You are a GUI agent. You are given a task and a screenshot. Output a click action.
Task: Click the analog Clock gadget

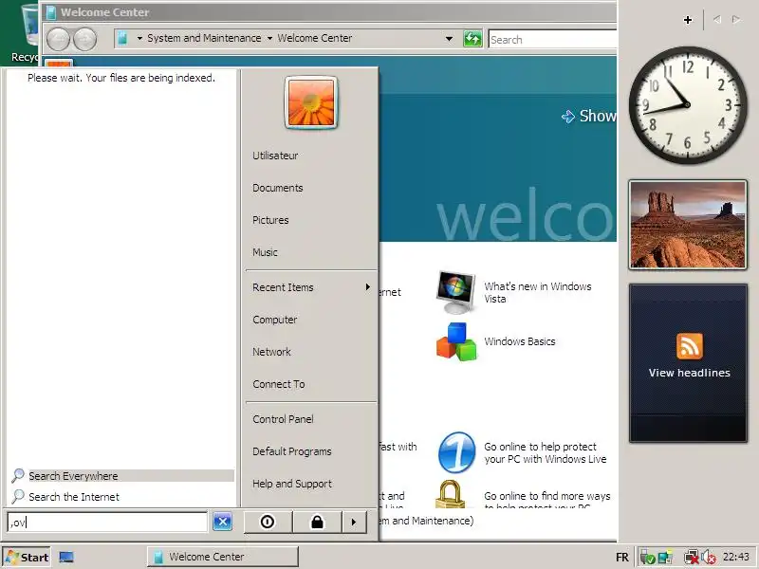687,105
